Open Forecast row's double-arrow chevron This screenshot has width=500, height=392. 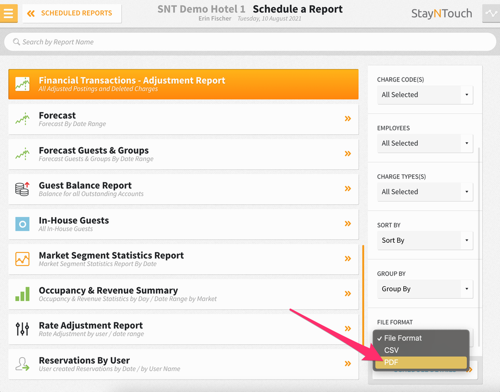[348, 119]
